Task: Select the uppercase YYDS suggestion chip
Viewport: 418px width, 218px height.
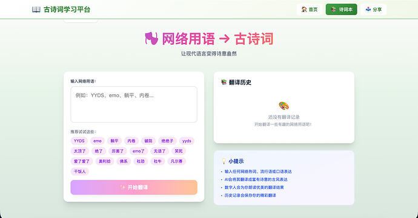Action: click(x=79, y=141)
